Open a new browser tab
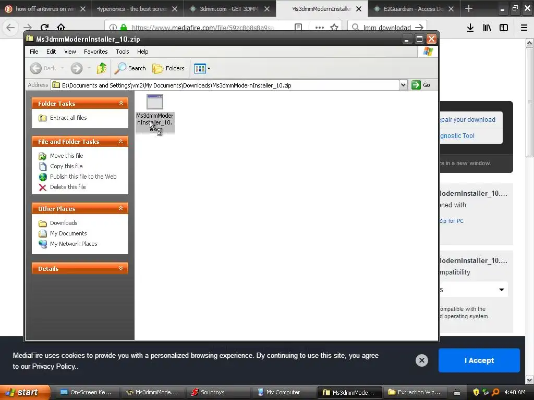The width and height of the screenshot is (534, 400). pyautogui.click(x=469, y=8)
